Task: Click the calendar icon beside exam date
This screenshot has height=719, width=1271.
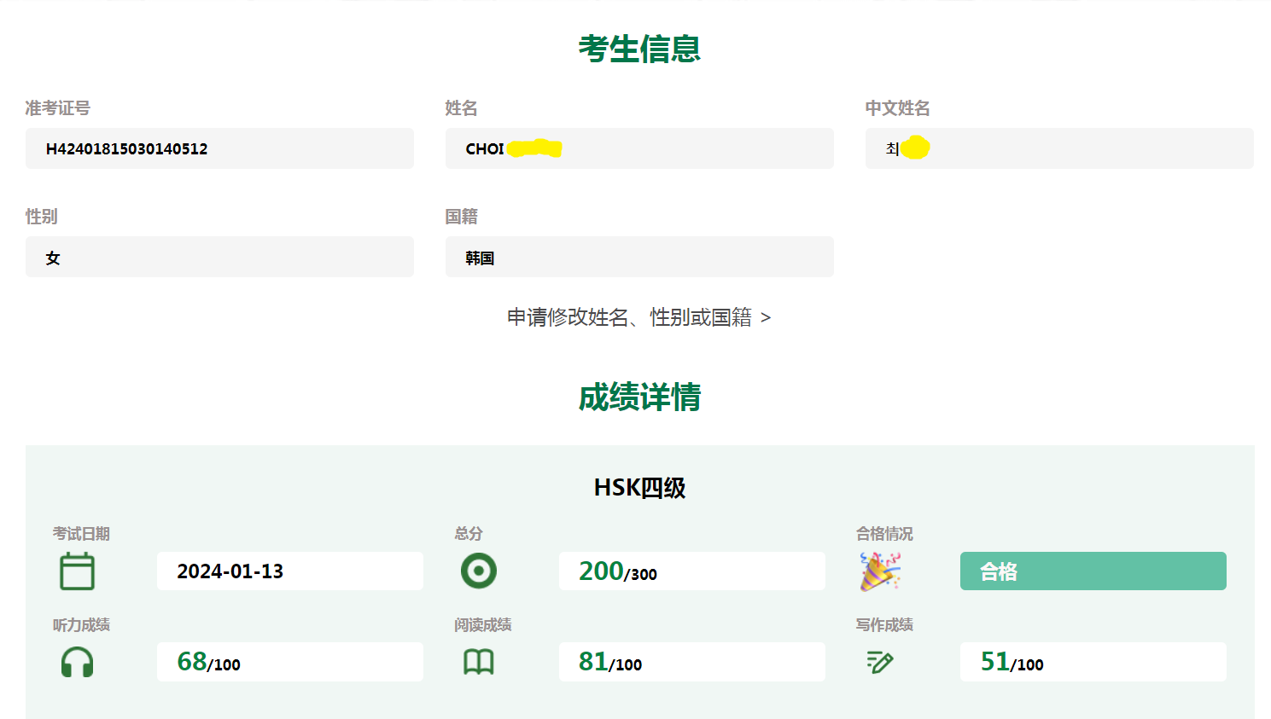Action: coord(77,571)
